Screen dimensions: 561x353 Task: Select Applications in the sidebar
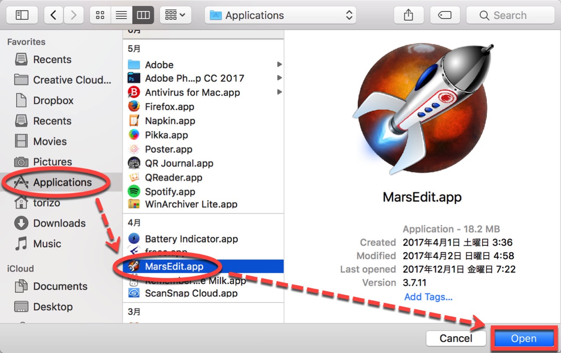click(61, 182)
